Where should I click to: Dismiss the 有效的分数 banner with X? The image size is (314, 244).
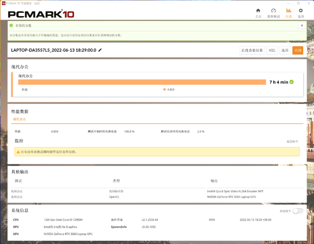[301, 26]
